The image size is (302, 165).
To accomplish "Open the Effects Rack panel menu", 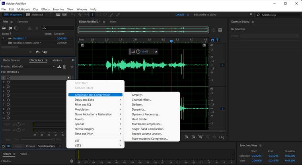I will coord(47,60).
